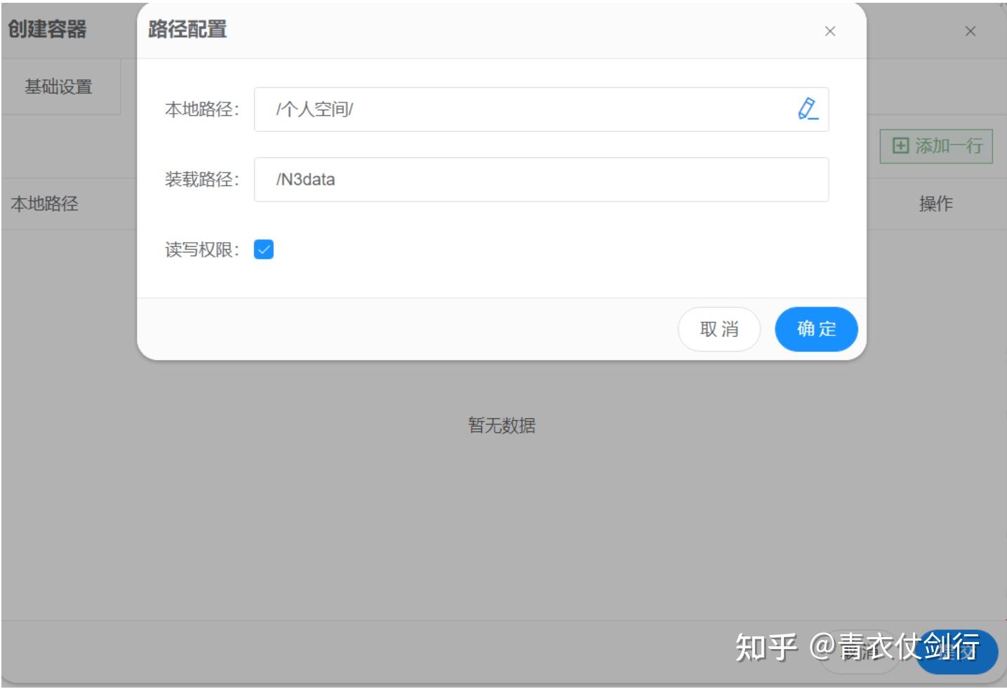The image size is (1007, 689).
Task: Close the 创建容器 window with the X
Action: [970, 31]
